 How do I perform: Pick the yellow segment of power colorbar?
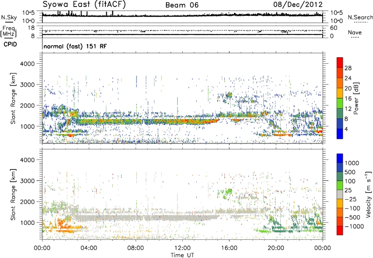(x=340, y=93)
